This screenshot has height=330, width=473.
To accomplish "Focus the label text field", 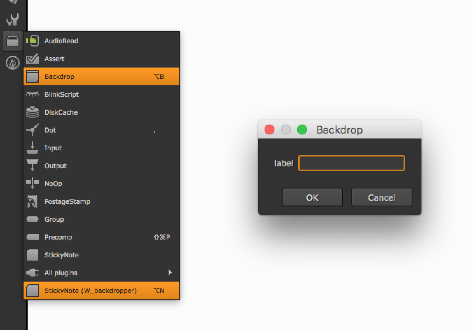I will pyautogui.click(x=351, y=163).
